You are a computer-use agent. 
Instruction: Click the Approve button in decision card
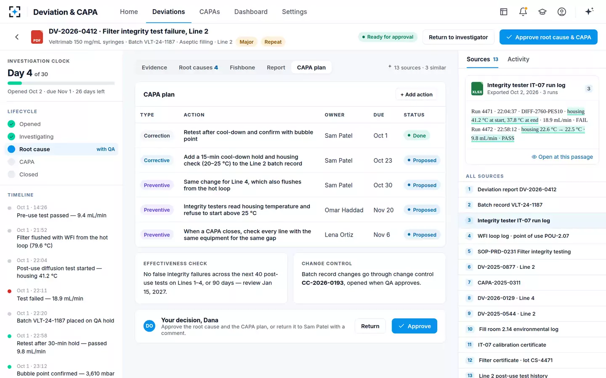[x=415, y=326]
